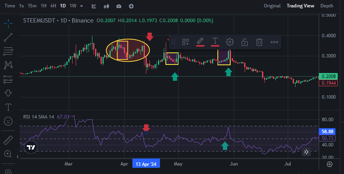Select the pattern drawing tool

click(x=8, y=65)
